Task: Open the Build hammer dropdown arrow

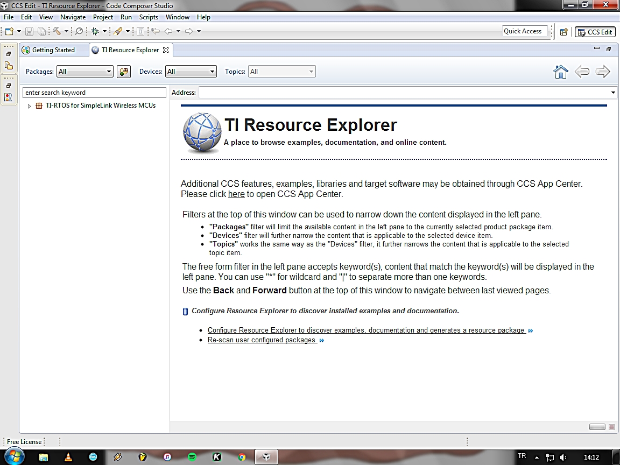Action: click(66, 31)
